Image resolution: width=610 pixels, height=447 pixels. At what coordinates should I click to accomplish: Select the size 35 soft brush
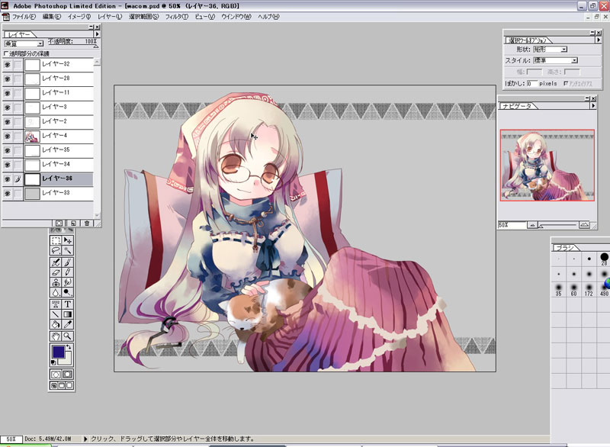tap(559, 289)
